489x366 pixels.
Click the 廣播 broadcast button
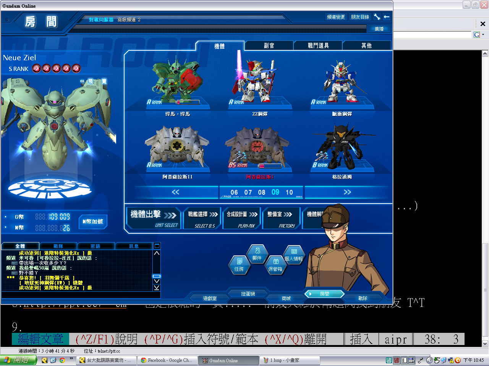click(379, 29)
